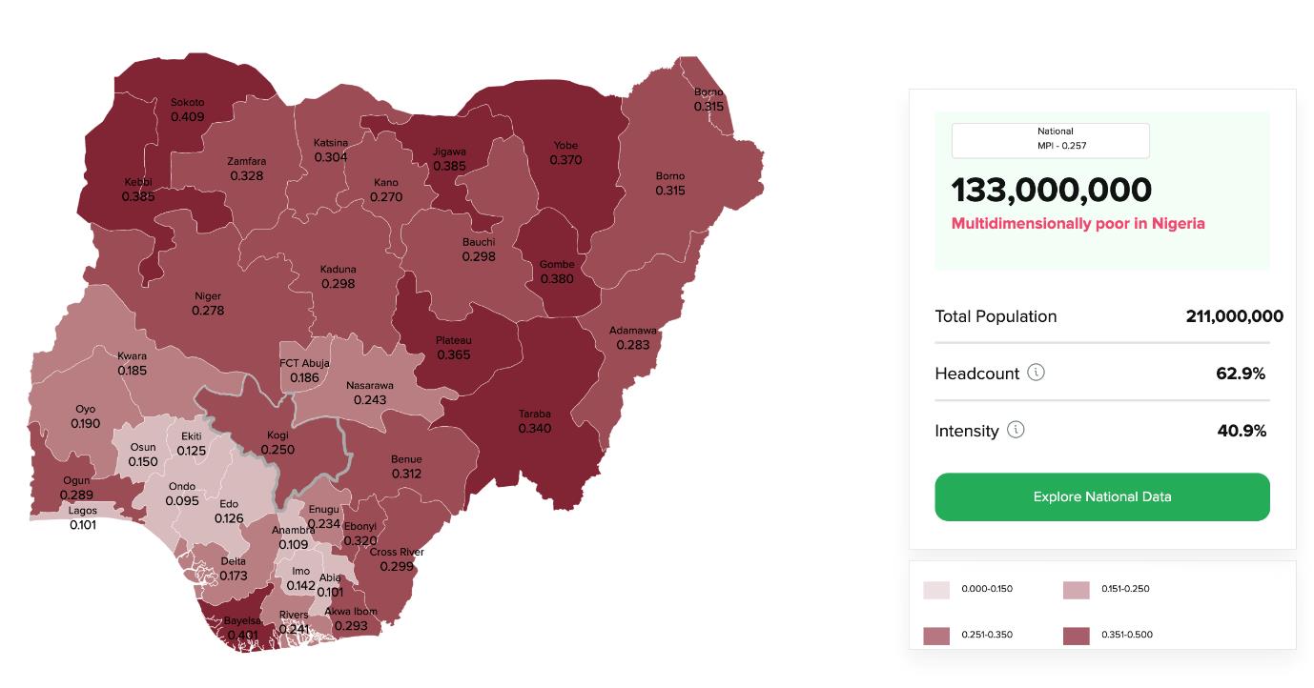Click the 0.251-0.350 legend color swatch
This screenshot has width=1314, height=688.
coord(936,635)
